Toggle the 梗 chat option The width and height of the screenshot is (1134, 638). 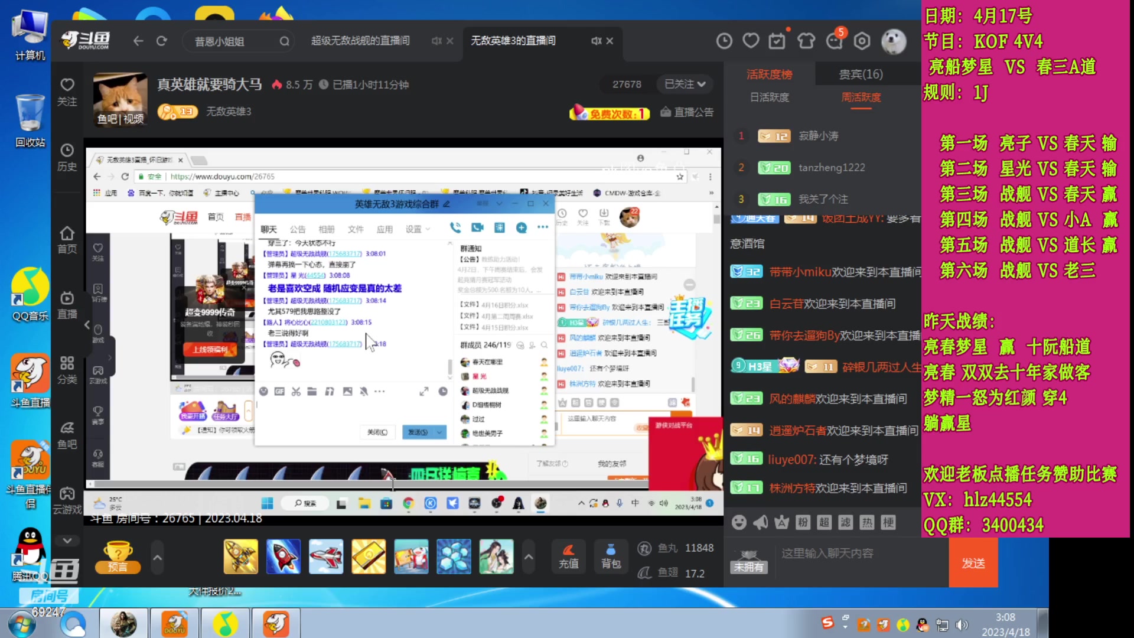pyautogui.click(x=888, y=522)
